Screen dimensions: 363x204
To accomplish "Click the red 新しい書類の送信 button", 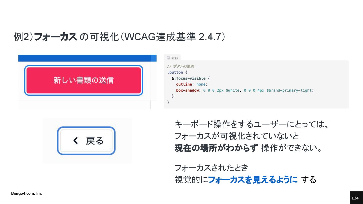I will pyautogui.click(x=83, y=80).
